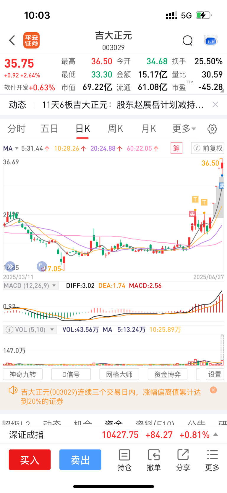Tap stock title 吉大正元 003029

[x=113, y=41]
